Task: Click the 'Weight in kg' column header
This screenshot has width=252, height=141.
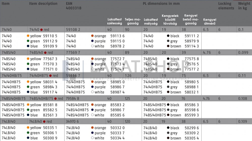Action: pyautogui.click(x=244, y=6)
